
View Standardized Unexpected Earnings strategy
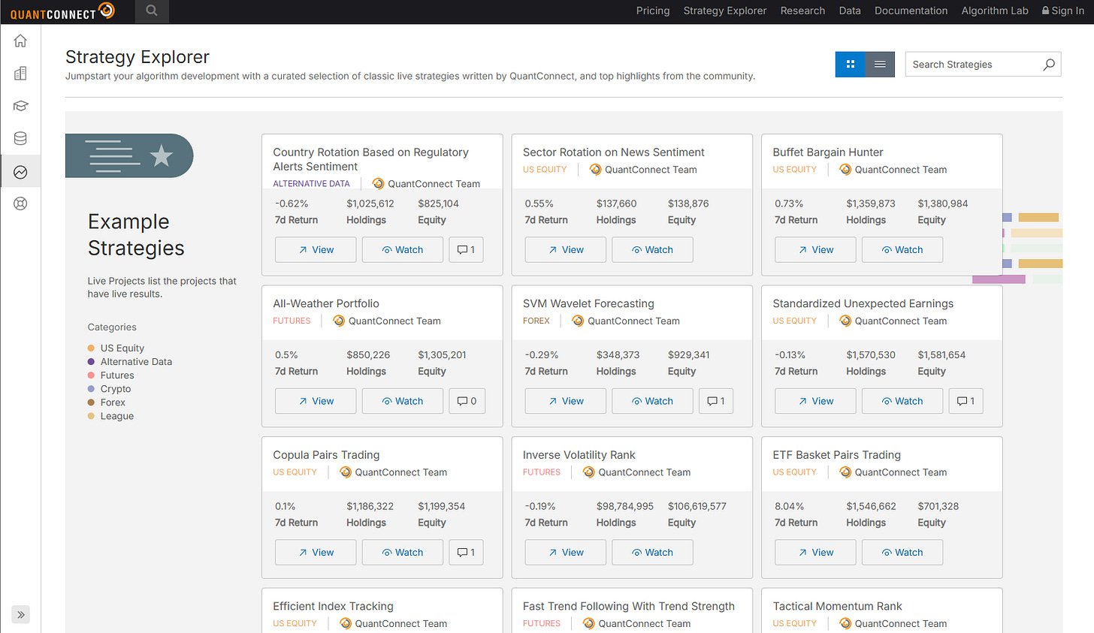(815, 401)
